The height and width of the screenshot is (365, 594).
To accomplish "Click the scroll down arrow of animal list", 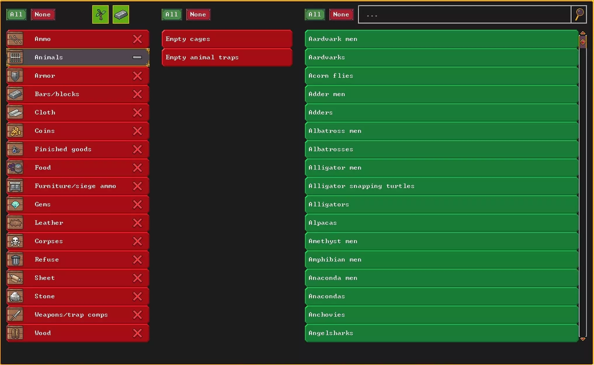I will (x=583, y=339).
